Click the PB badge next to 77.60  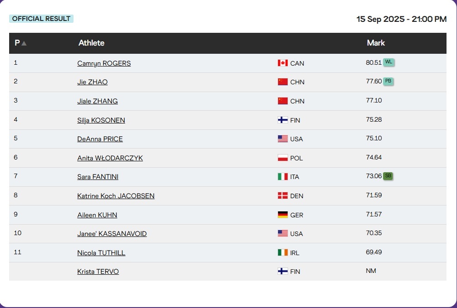point(389,81)
